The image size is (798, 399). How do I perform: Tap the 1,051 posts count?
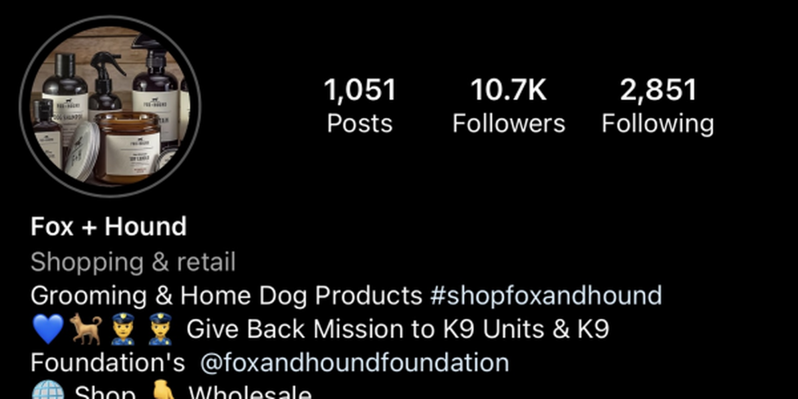tap(360, 90)
